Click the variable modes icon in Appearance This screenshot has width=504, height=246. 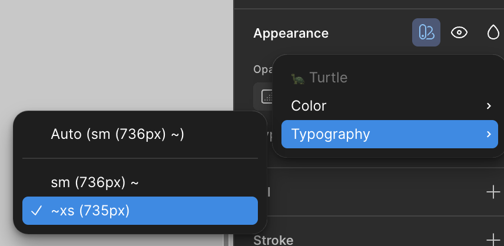point(426,33)
